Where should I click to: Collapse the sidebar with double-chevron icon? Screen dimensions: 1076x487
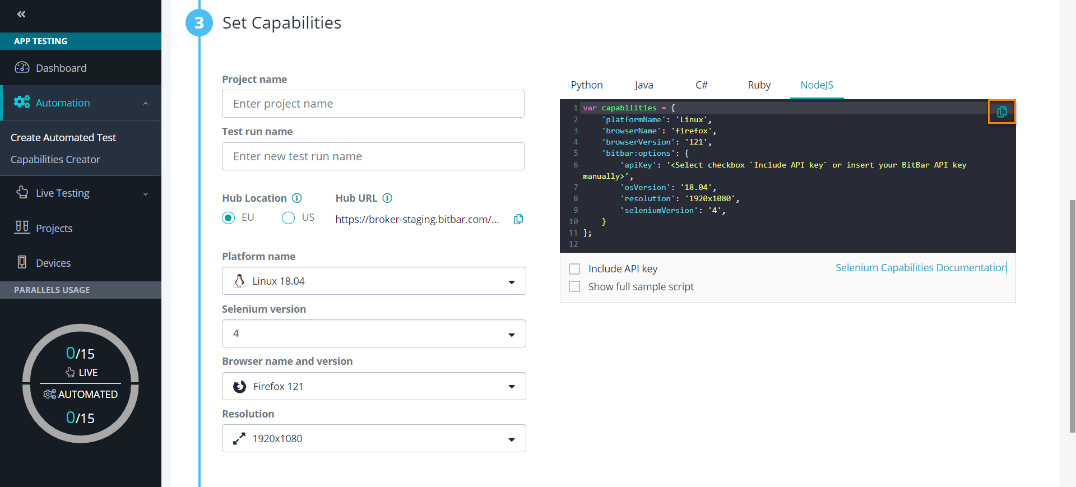(x=21, y=14)
